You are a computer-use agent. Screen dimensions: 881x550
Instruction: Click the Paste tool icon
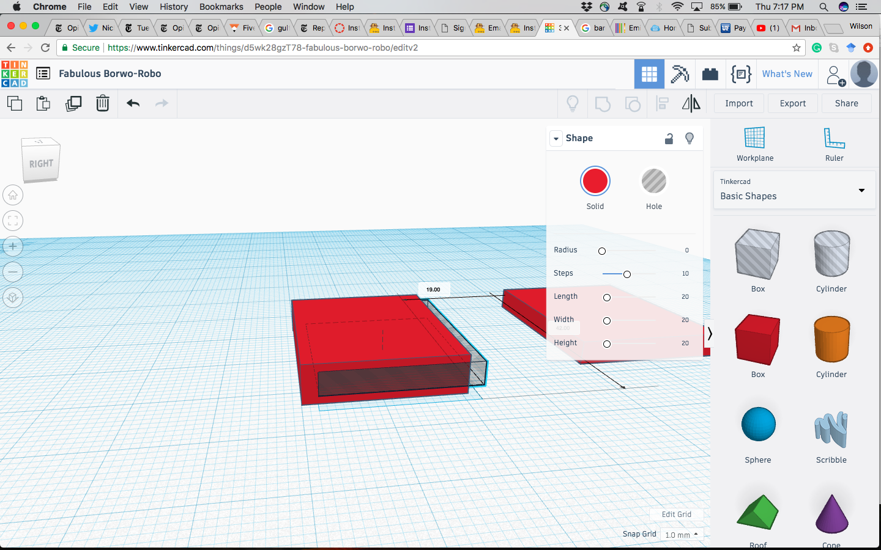coord(43,103)
